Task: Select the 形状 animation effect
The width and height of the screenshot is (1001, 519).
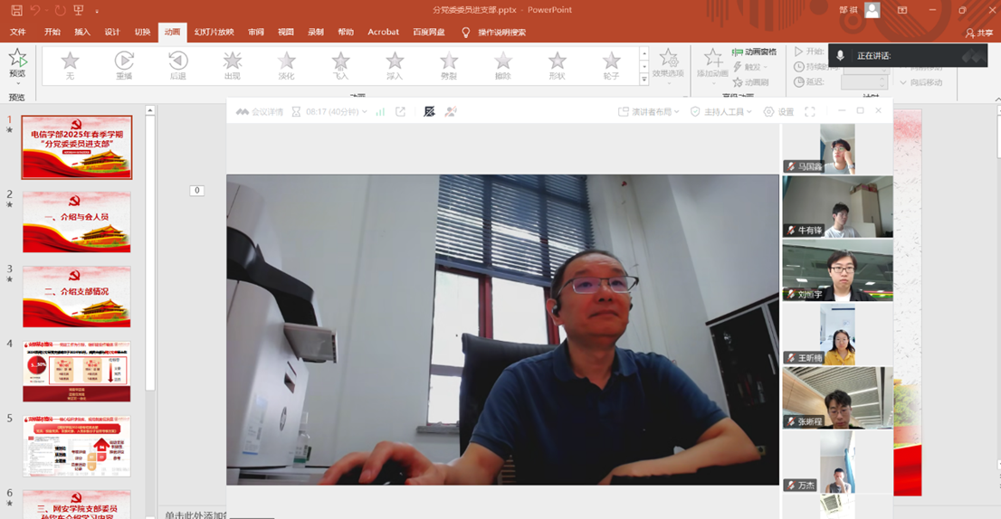Action: (558, 66)
